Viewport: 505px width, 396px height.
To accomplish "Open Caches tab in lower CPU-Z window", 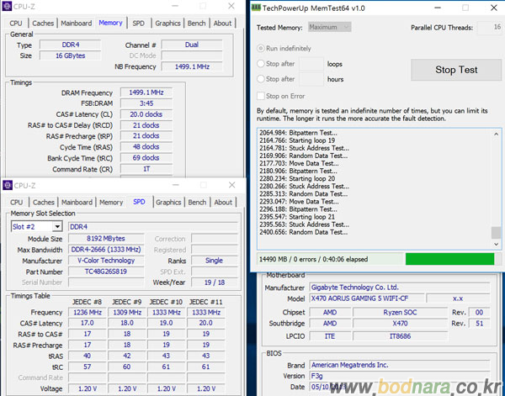I will click(44, 203).
